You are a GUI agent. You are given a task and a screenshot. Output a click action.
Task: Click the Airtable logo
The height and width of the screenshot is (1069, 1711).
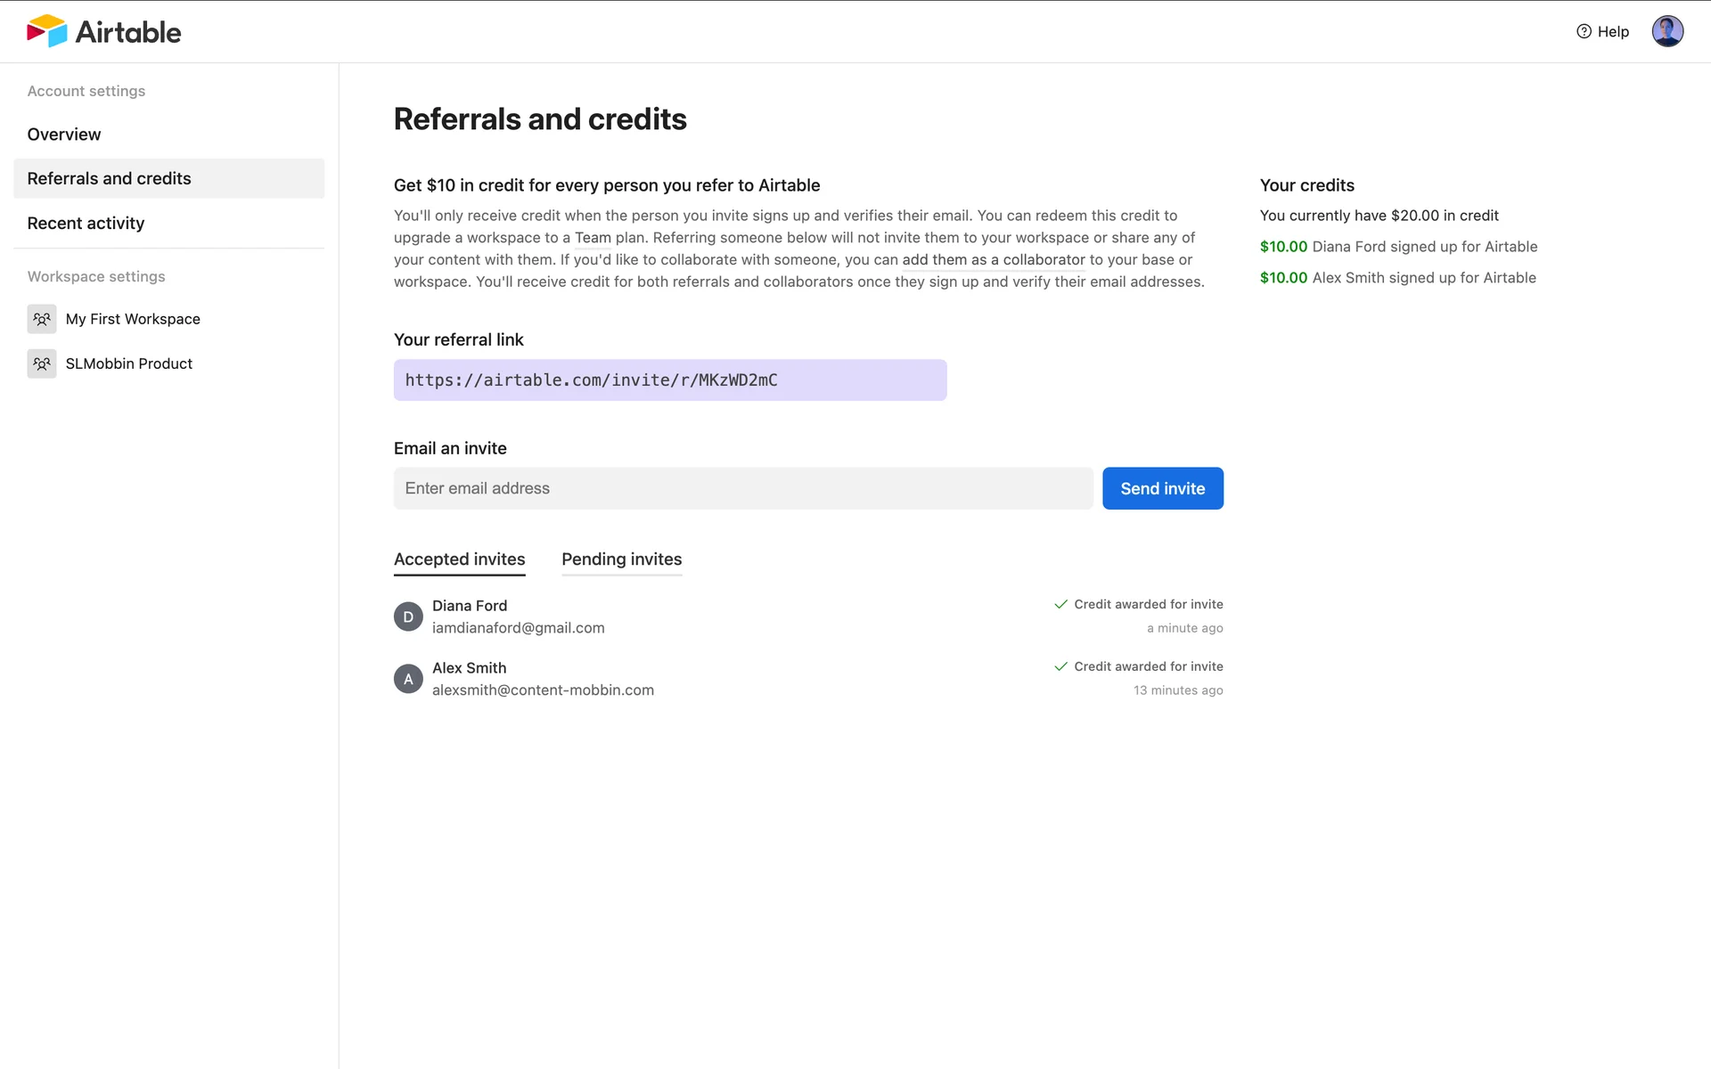click(x=103, y=31)
